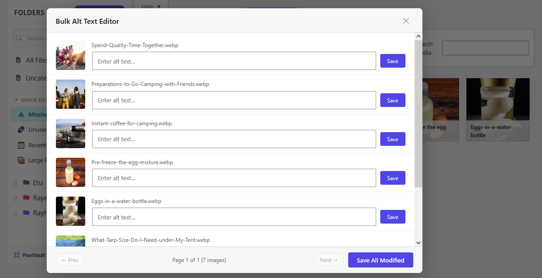Click the What-Tarp-Size-Do-I-Need-under-My-Tent.webp filename
The width and height of the screenshot is (542, 278).
(150, 240)
